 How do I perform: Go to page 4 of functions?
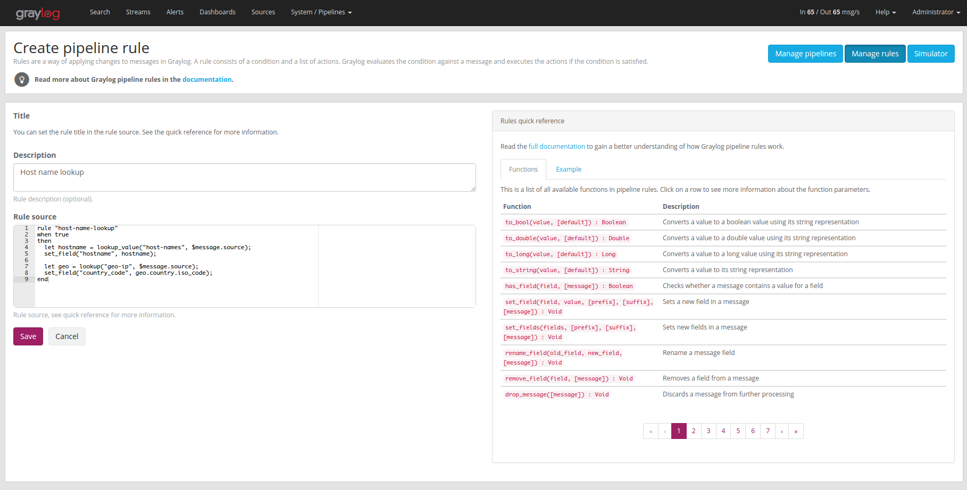723,431
